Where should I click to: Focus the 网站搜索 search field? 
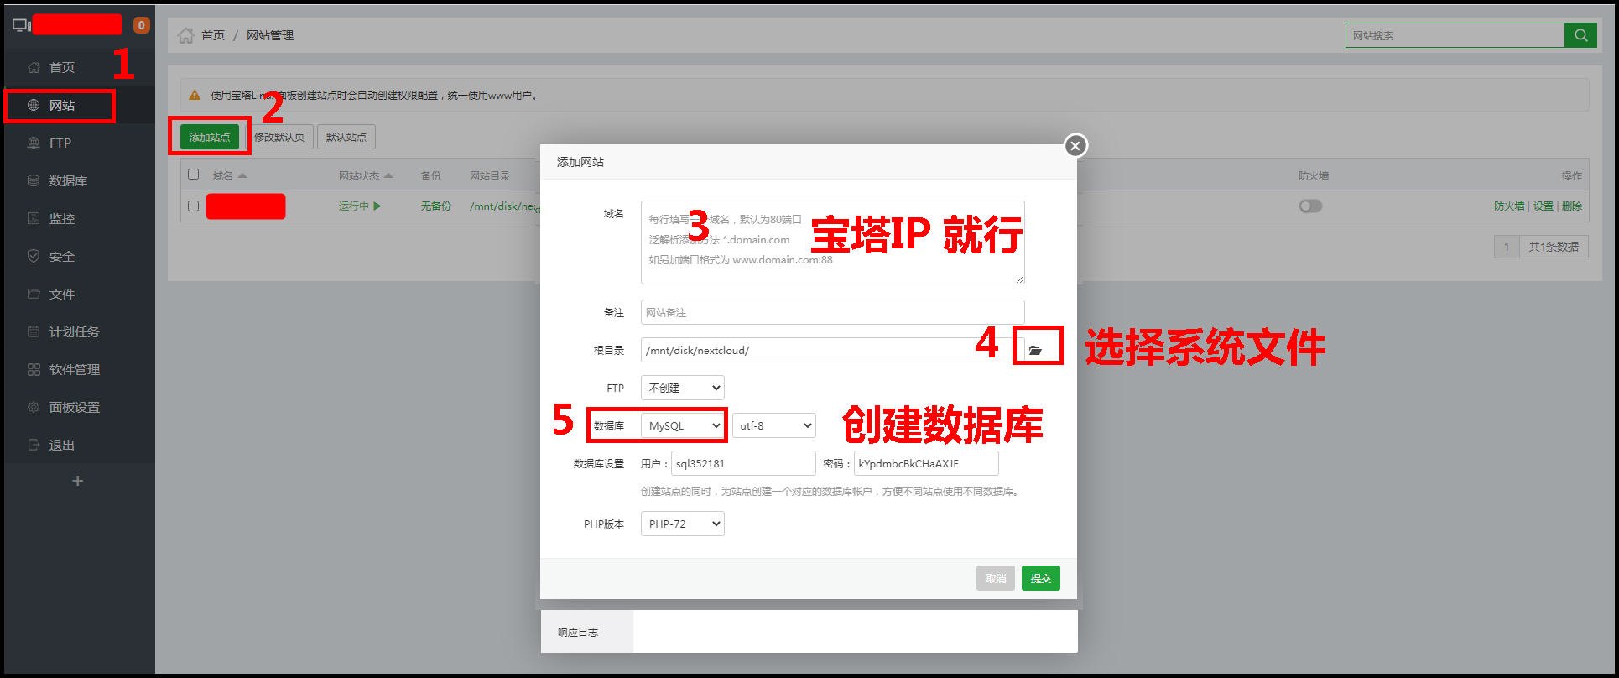[1455, 35]
